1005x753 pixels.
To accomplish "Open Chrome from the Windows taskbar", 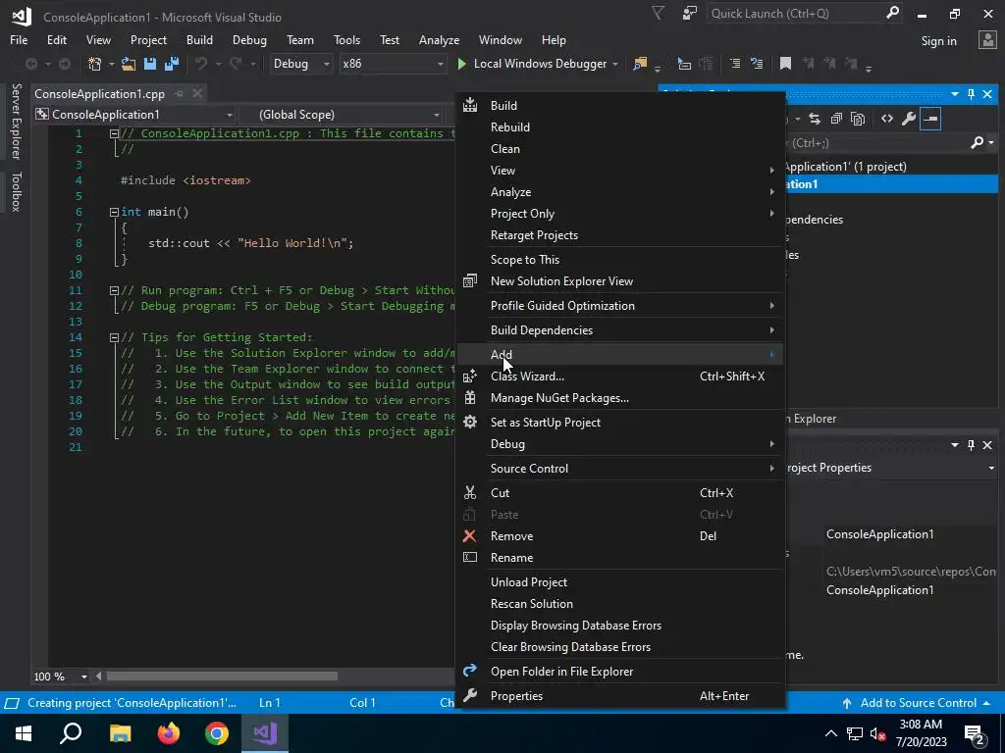I will (x=217, y=733).
